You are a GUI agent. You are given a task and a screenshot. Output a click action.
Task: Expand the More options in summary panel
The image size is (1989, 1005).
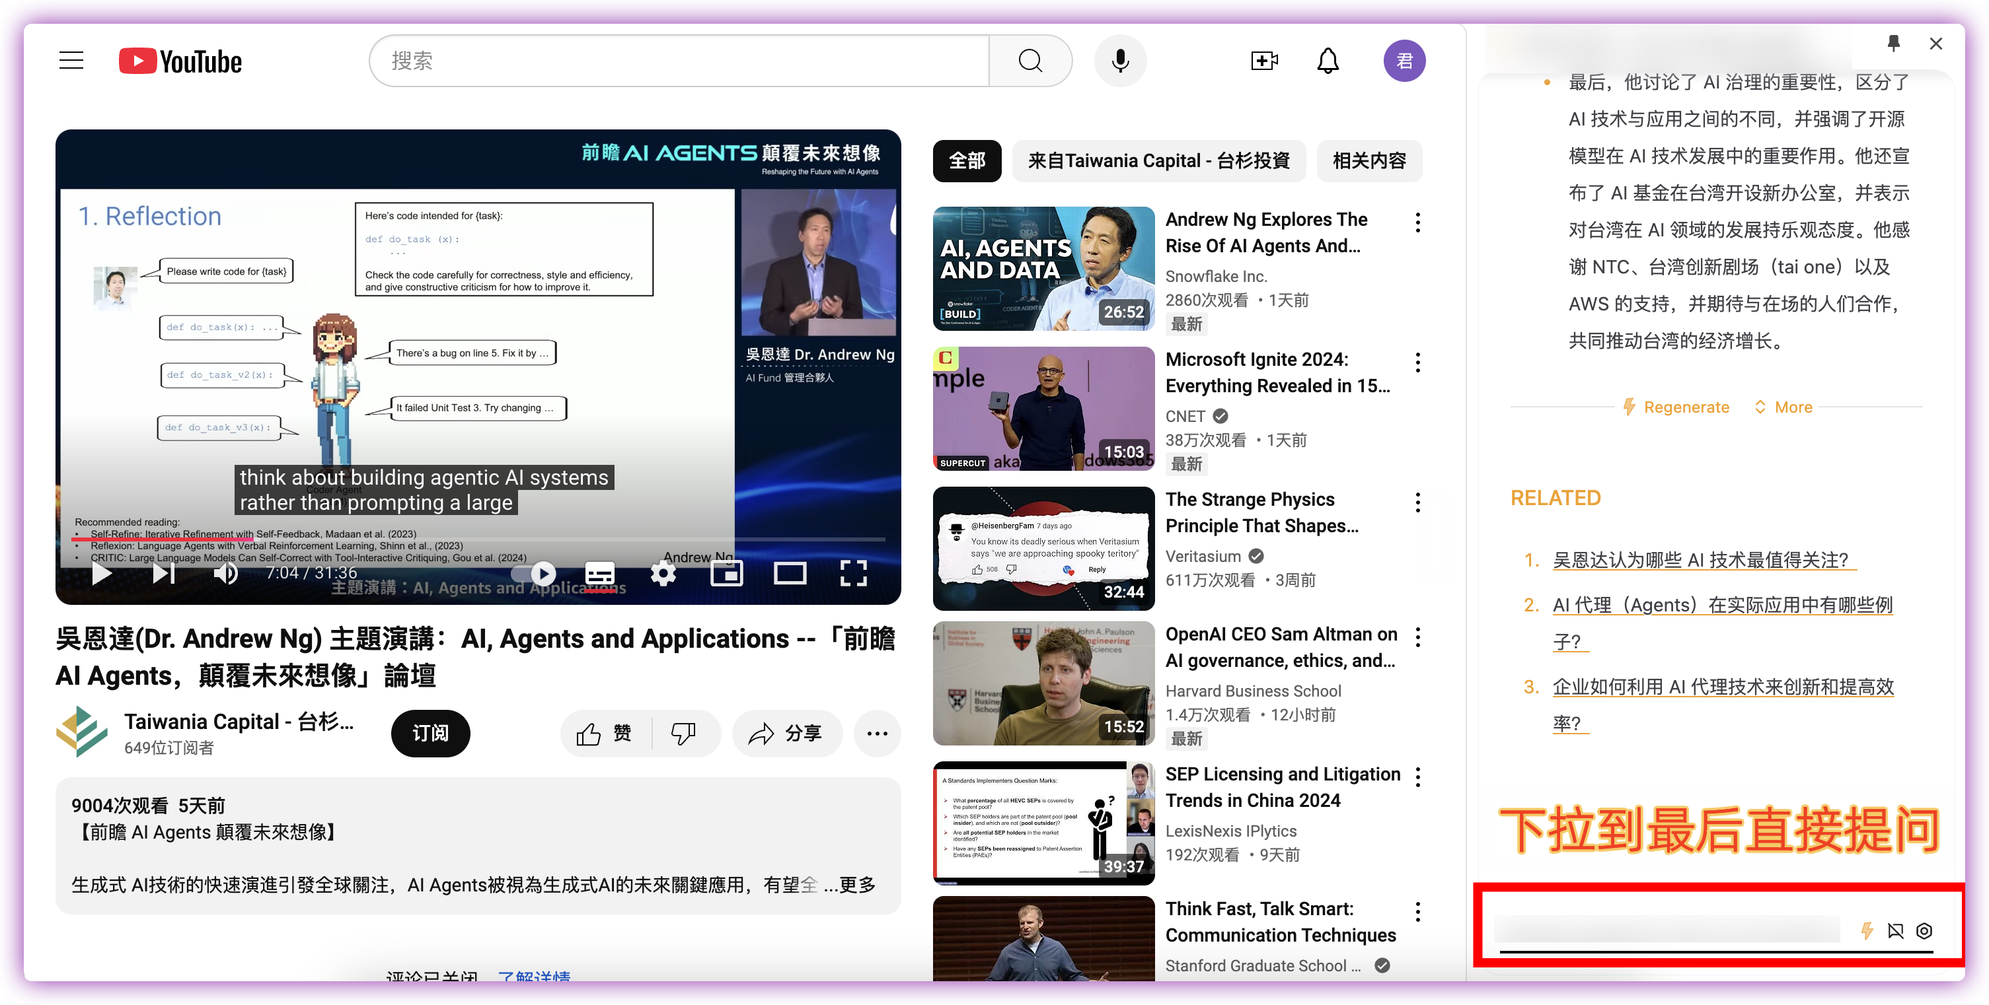(1783, 407)
